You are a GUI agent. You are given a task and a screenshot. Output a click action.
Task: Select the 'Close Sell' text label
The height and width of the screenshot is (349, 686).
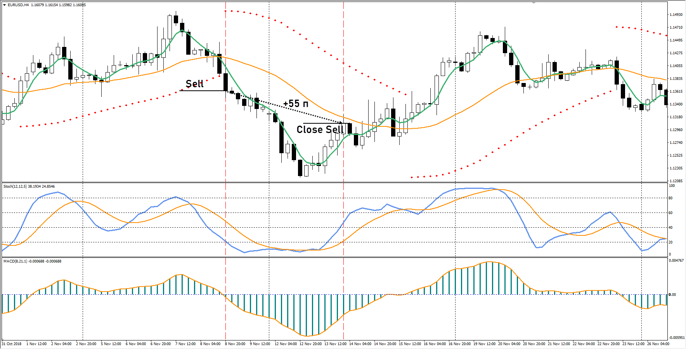(320, 130)
